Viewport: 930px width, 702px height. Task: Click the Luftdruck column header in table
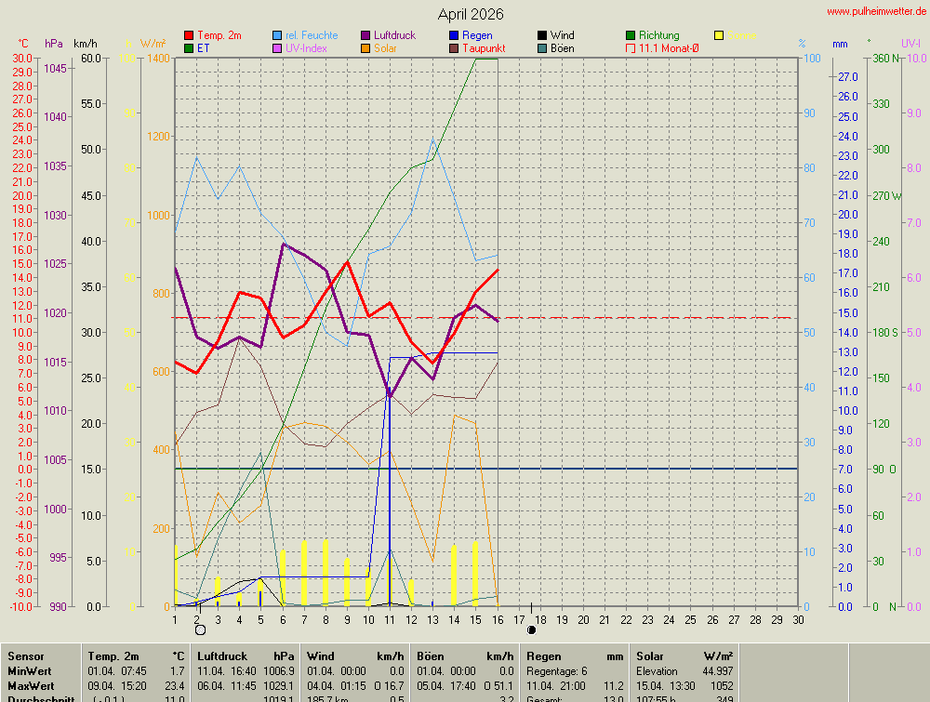[x=222, y=656]
